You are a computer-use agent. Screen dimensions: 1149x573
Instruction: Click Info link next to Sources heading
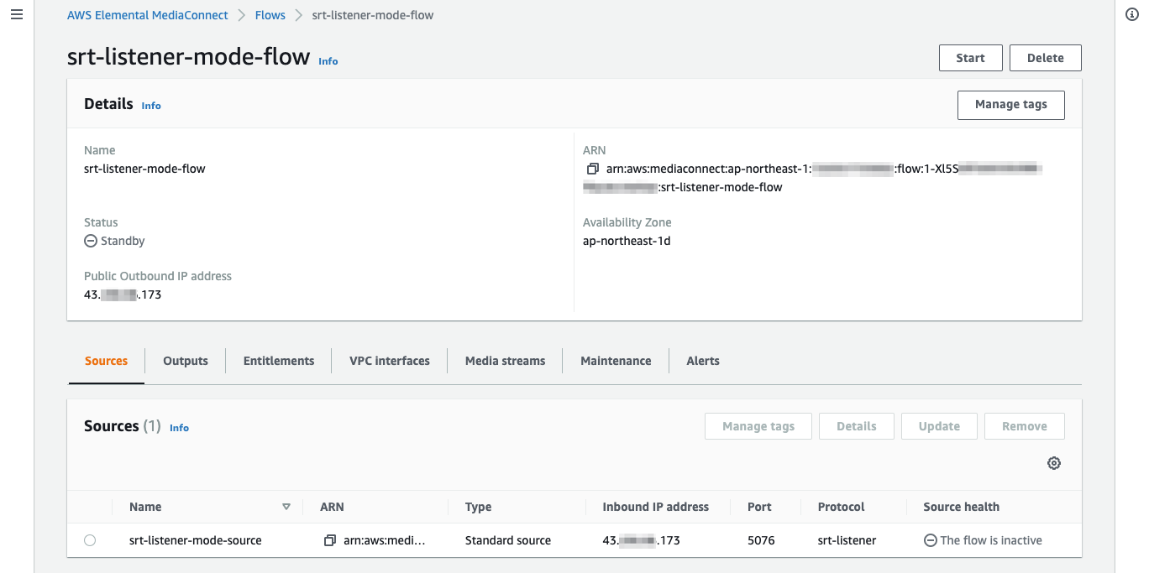[179, 428]
